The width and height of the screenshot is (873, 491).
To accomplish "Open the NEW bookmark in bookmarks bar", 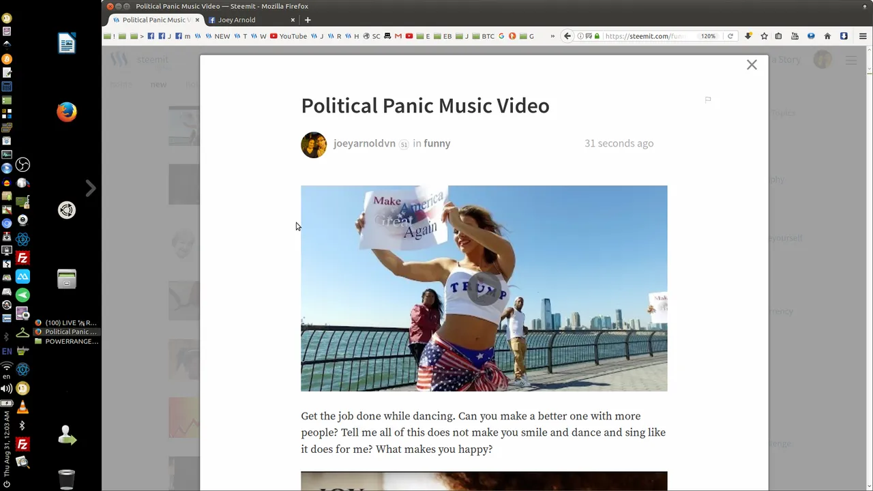I will pos(218,36).
